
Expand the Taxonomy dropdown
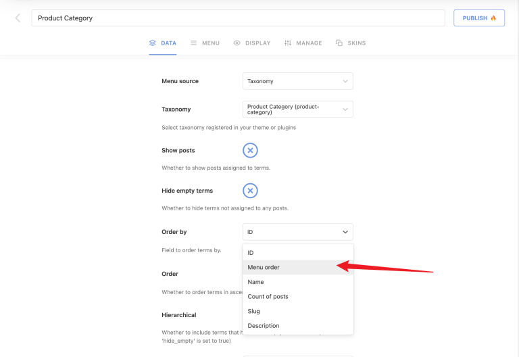pos(297,110)
